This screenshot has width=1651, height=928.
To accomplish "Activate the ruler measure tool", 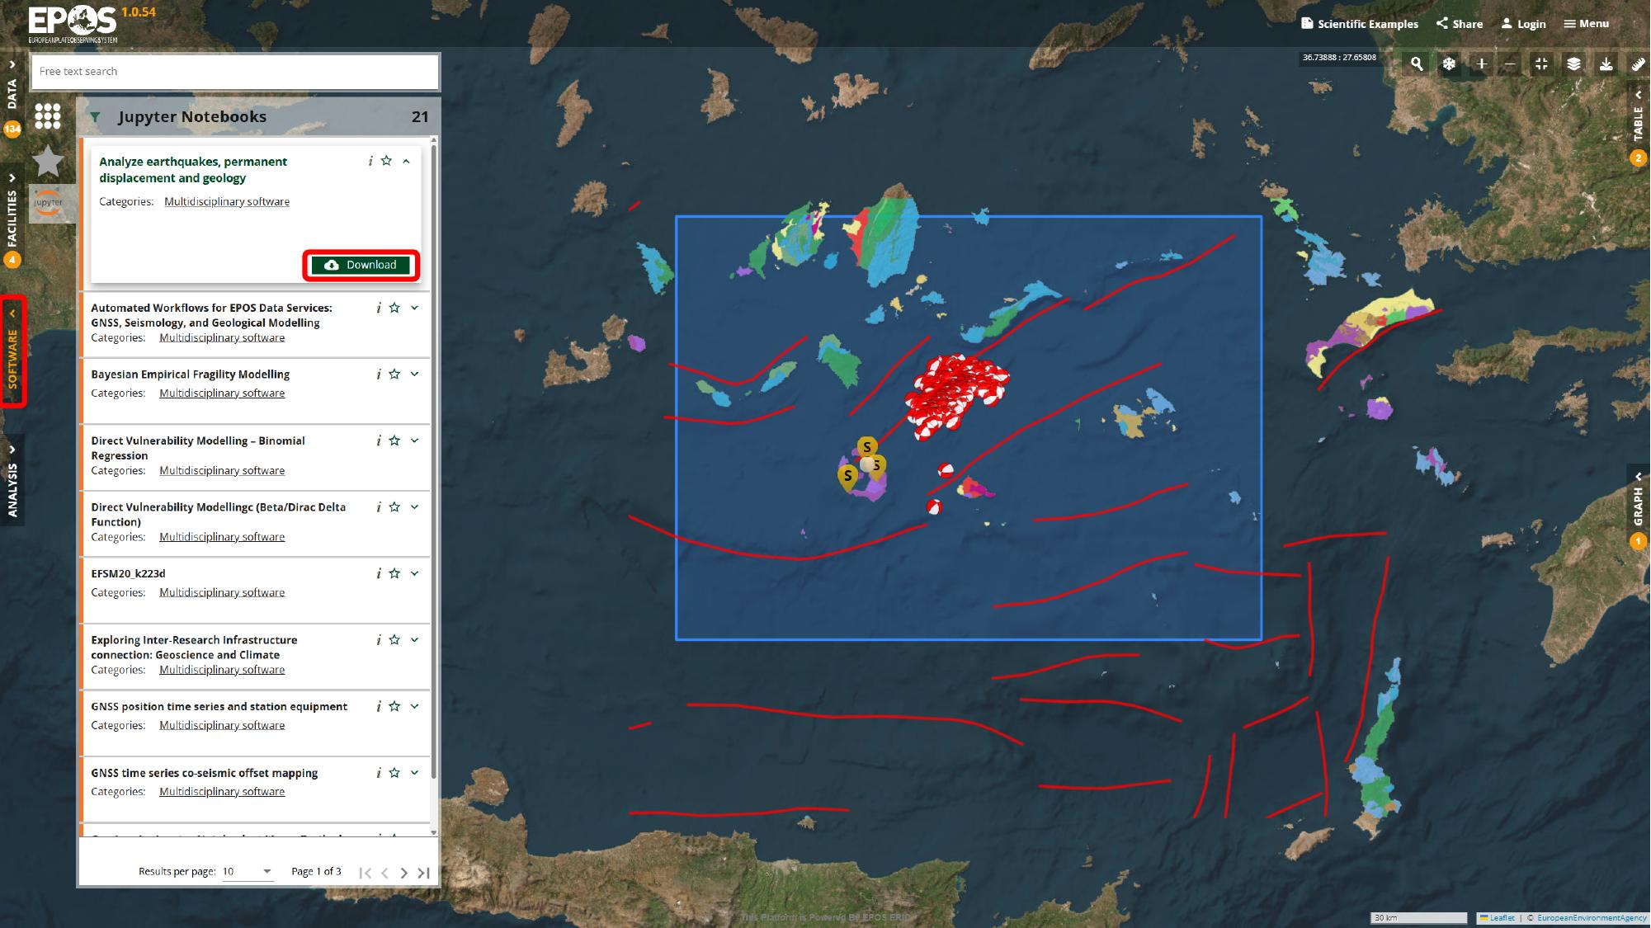I will tap(1638, 64).
